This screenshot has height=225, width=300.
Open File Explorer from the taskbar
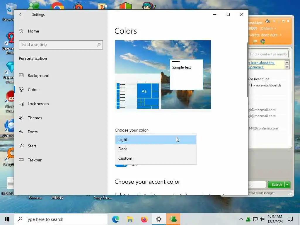tap(130, 219)
